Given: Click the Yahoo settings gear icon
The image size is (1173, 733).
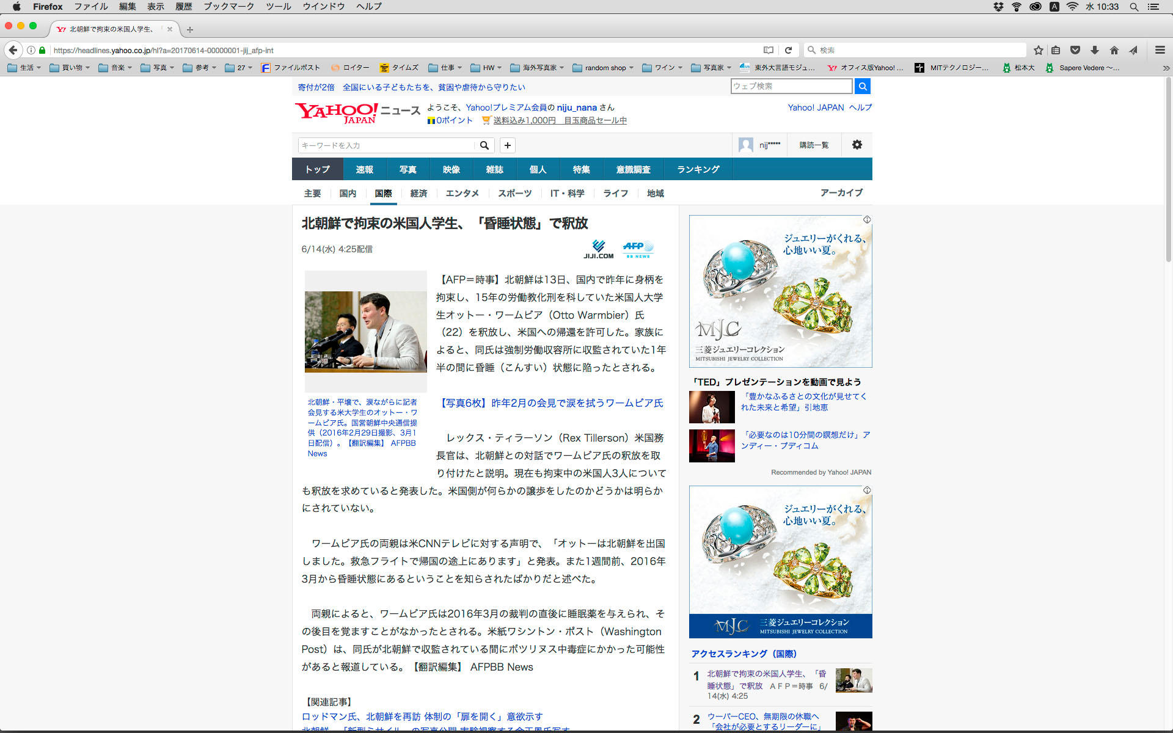Looking at the screenshot, I should [857, 145].
